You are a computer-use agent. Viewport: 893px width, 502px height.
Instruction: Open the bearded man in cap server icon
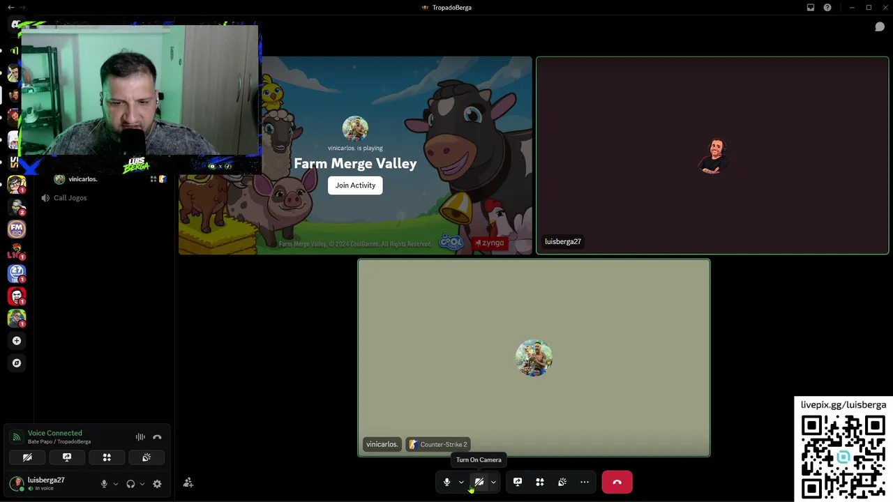(17, 206)
